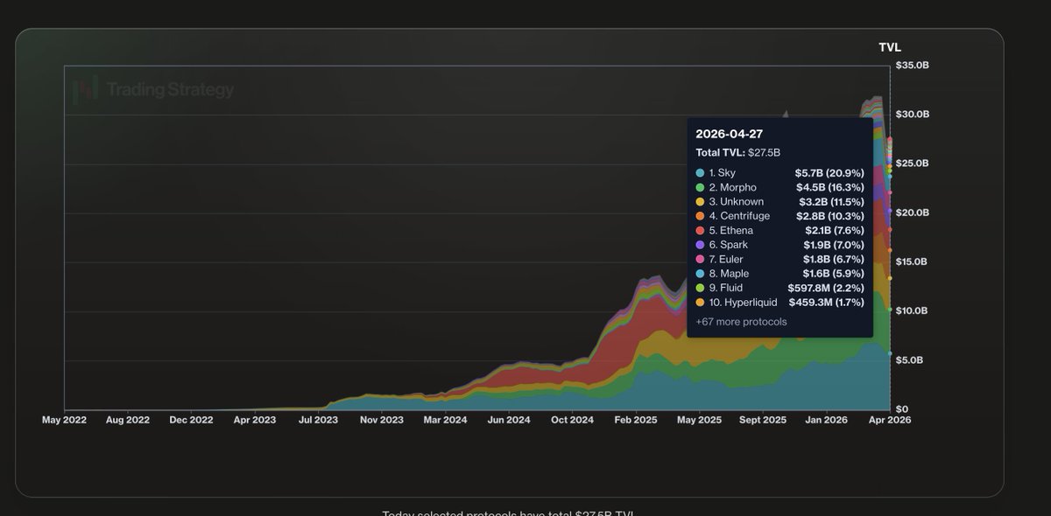This screenshot has height=516, width=1051.
Task: Click the '$1.8B (6.7%)' value
Action: tap(834, 260)
